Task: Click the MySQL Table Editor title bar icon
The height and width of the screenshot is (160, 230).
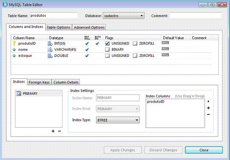Action: point(5,4)
